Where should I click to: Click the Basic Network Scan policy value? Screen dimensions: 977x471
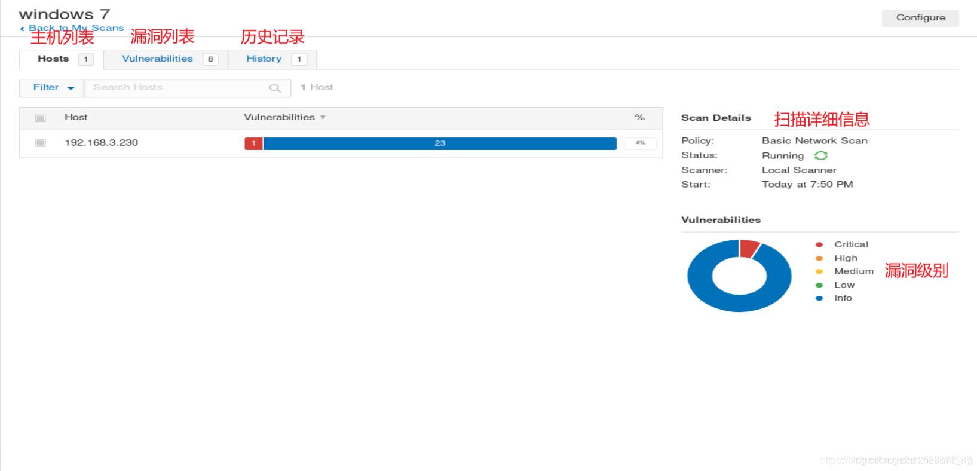(x=814, y=141)
